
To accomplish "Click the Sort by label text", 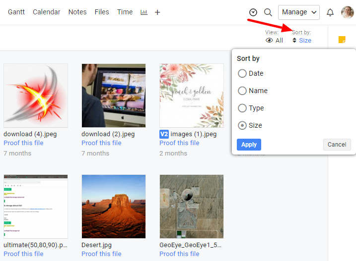I will pos(301,32).
